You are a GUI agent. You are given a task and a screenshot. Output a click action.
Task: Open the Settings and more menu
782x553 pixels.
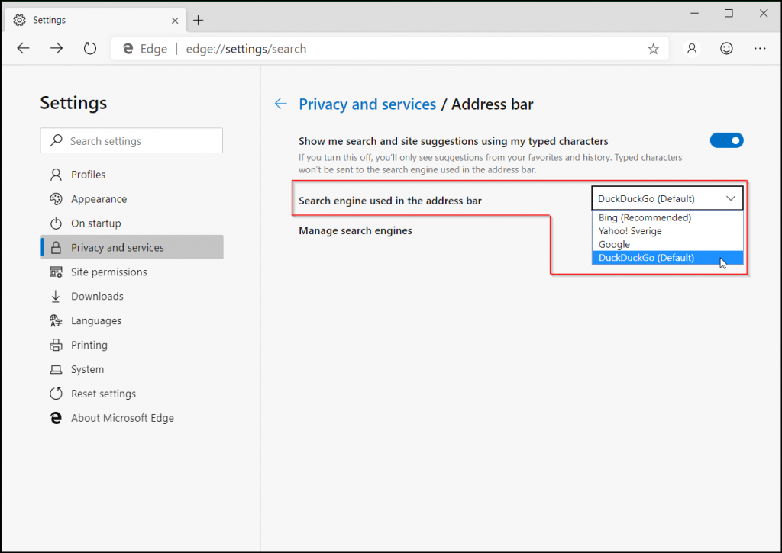coord(760,48)
